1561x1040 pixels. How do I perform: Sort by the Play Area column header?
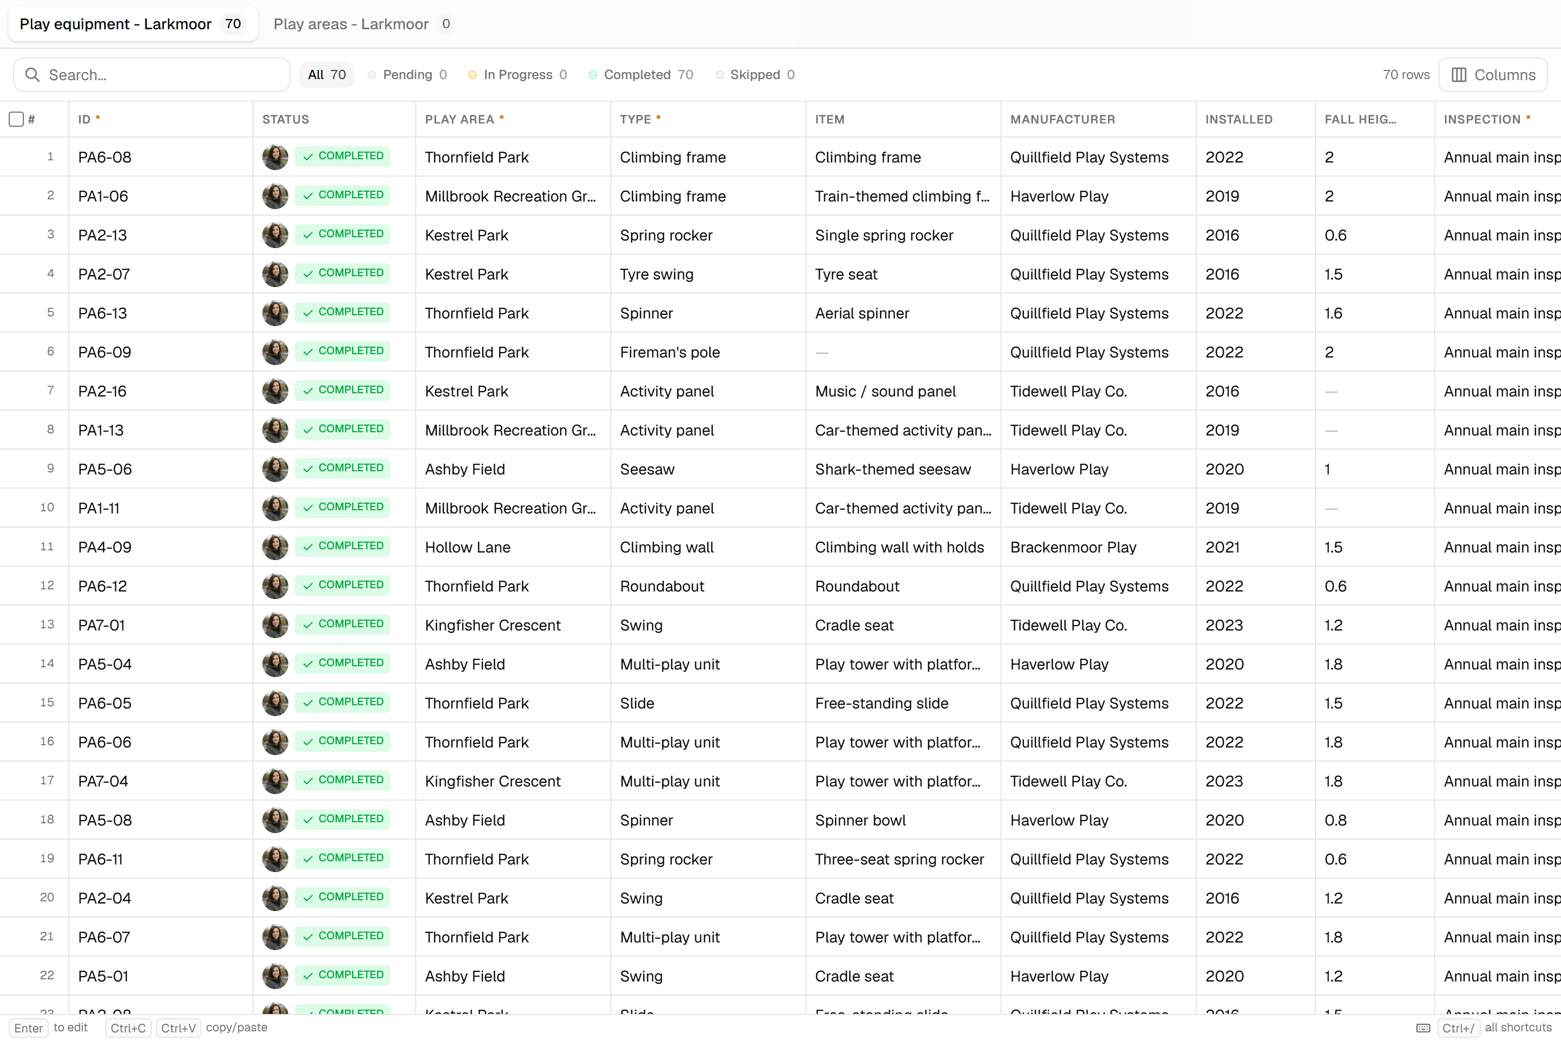pos(459,119)
